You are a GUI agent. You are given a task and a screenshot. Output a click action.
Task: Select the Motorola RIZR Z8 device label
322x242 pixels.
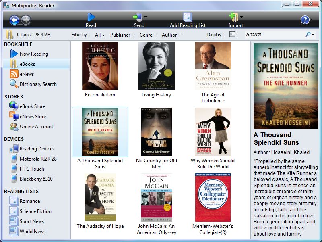38,159
